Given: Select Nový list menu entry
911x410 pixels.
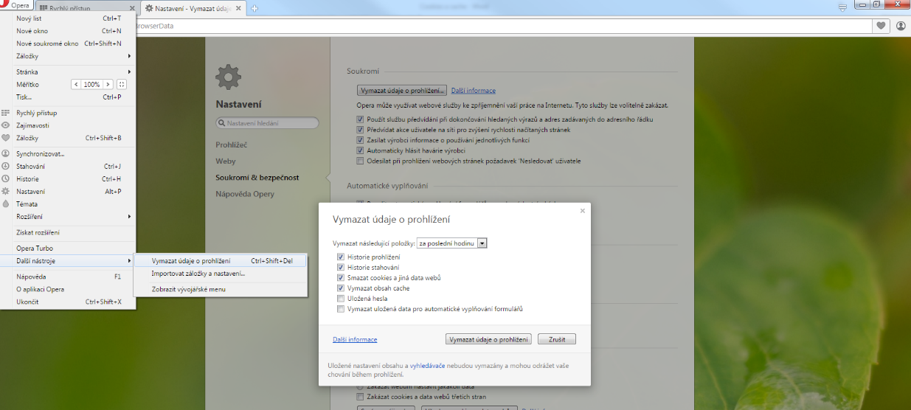Looking at the screenshot, I should tap(68, 18).
